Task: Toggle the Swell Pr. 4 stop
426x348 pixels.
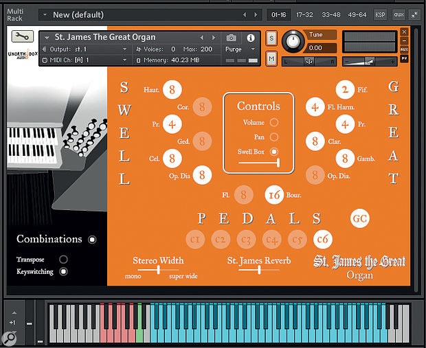Action: [x=172, y=124]
